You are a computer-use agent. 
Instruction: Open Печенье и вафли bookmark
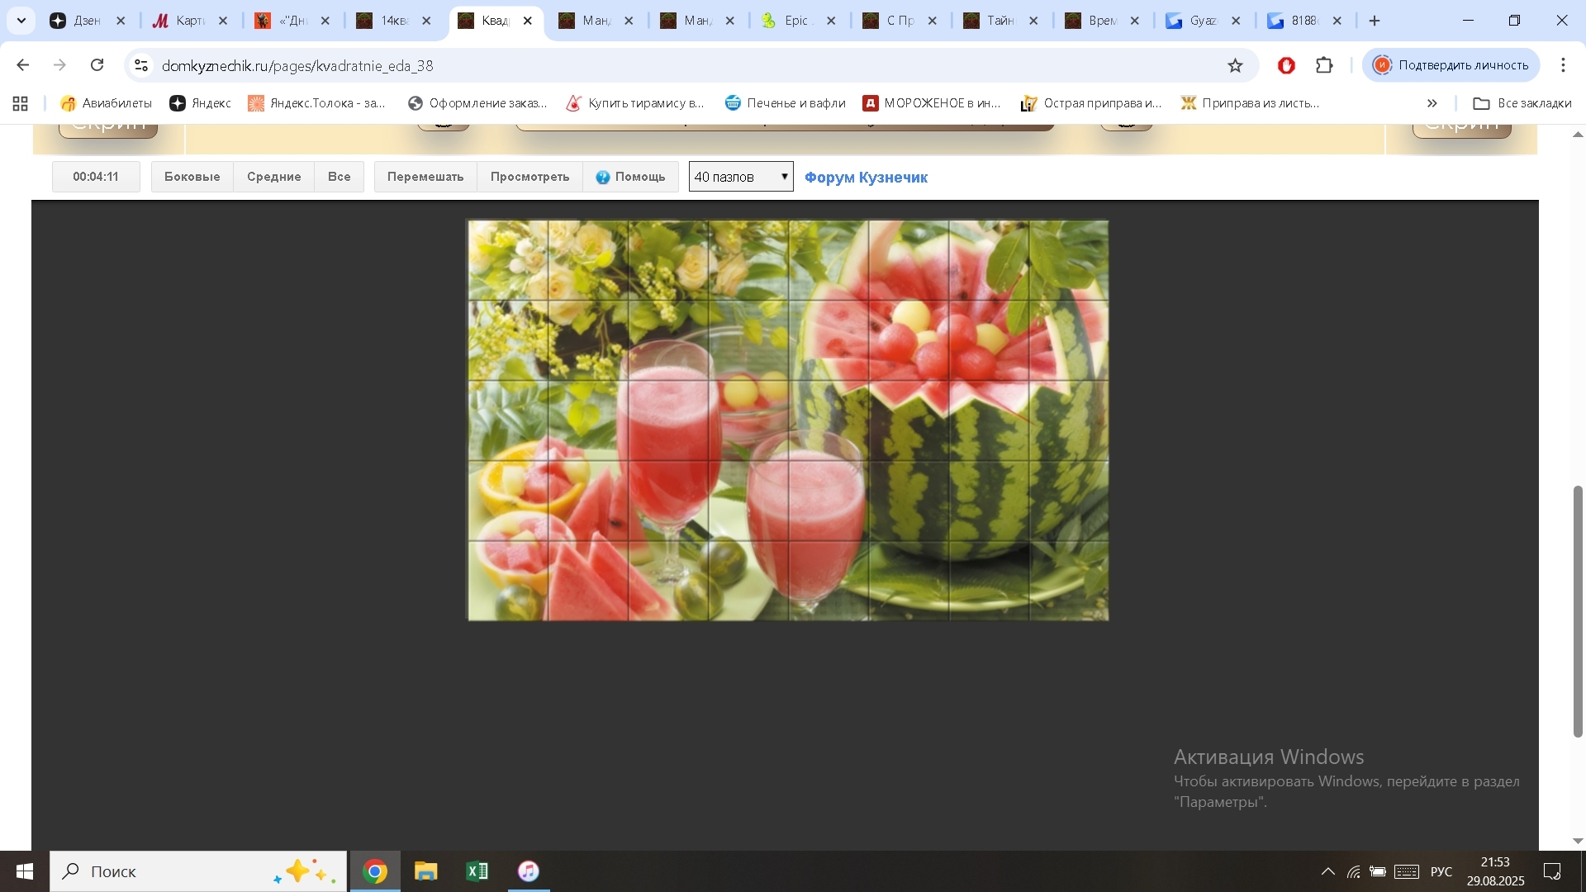pyautogui.click(x=786, y=103)
